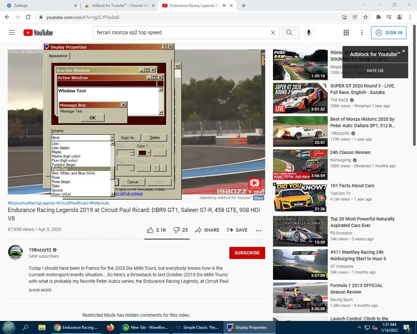Image resolution: width=417 pixels, height=334 pixels.
Task: Open YouTube settings three-dot menu
Action: tap(362, 33)
